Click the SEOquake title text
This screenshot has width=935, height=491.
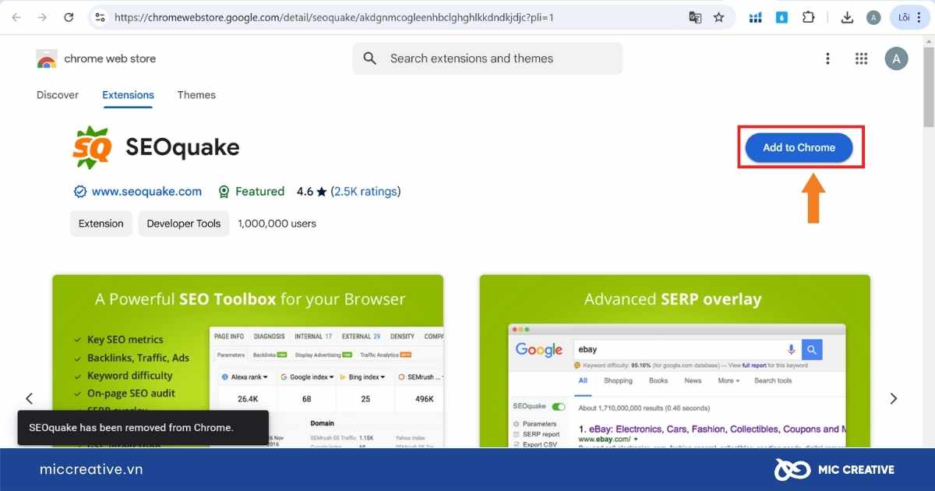182,147
